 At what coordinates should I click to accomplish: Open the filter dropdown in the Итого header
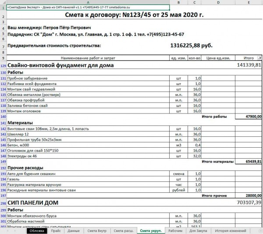pyautogui.click(x=259, y=58)
